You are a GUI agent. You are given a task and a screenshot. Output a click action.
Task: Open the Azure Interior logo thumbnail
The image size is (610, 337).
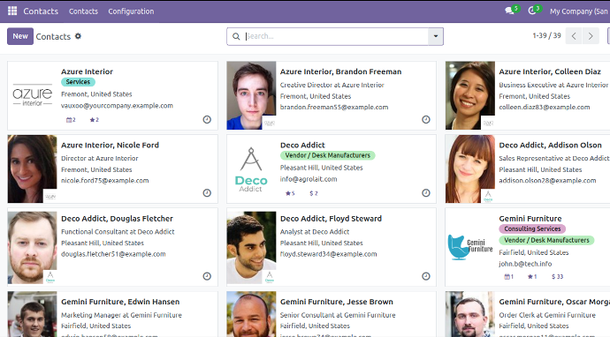point(33,95)
